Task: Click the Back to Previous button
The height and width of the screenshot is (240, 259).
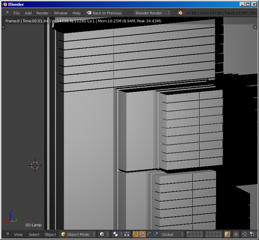Action: [105, 13]
